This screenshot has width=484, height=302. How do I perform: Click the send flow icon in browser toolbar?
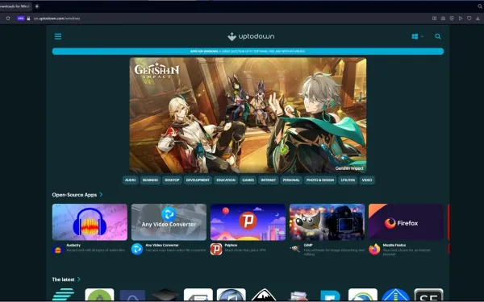(461, 19)
